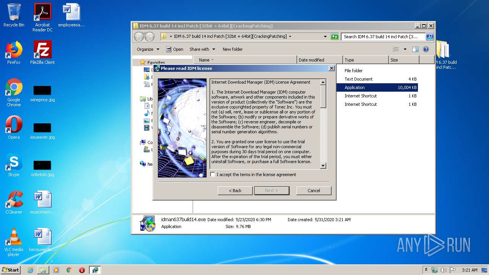This screenshot has width=489, height=275.
Task: Sort files by the Size column header
Action: [x=404, y=60]
